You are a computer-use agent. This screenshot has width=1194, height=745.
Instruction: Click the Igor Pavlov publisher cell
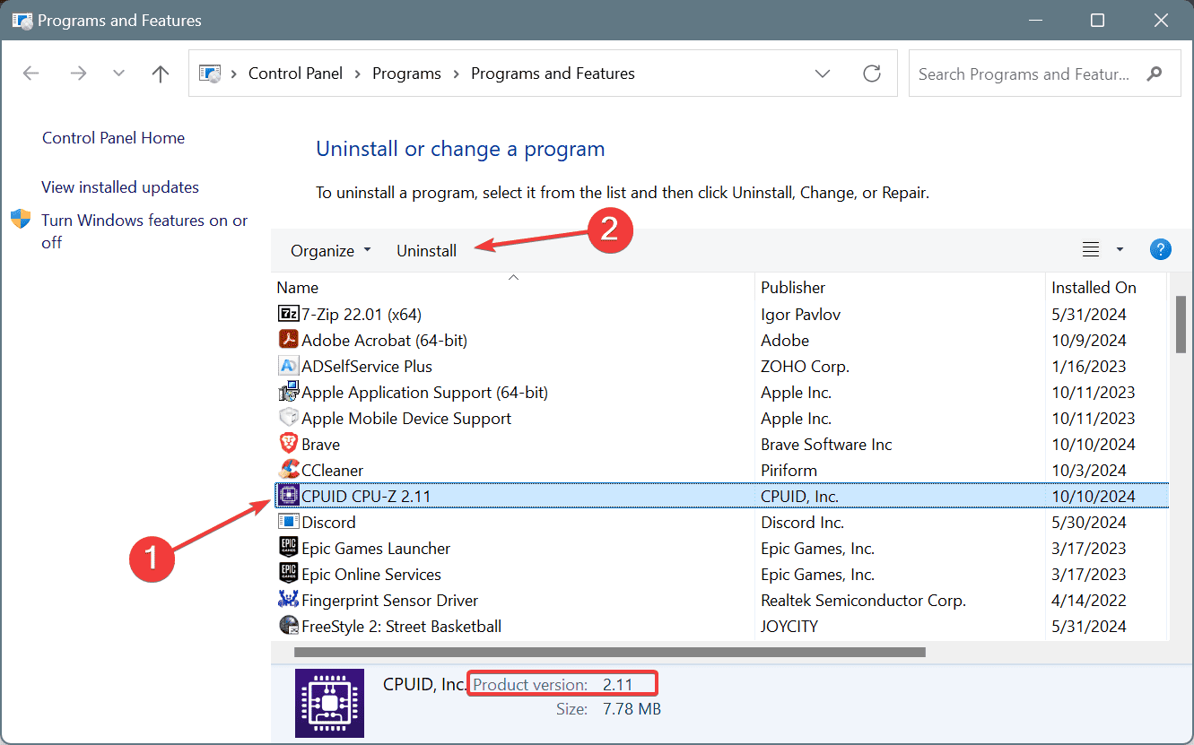tap(800, 315)
